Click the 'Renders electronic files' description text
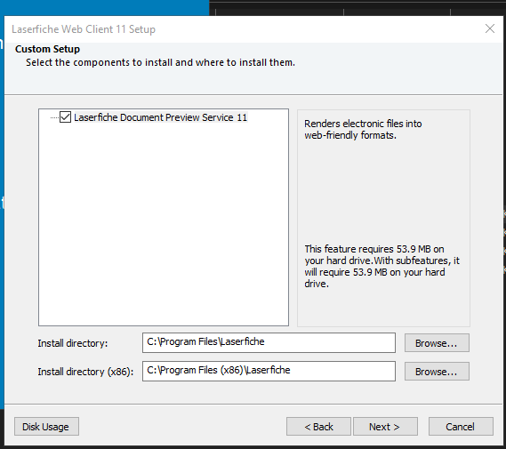The image size is (506, 449). point(363,129)
